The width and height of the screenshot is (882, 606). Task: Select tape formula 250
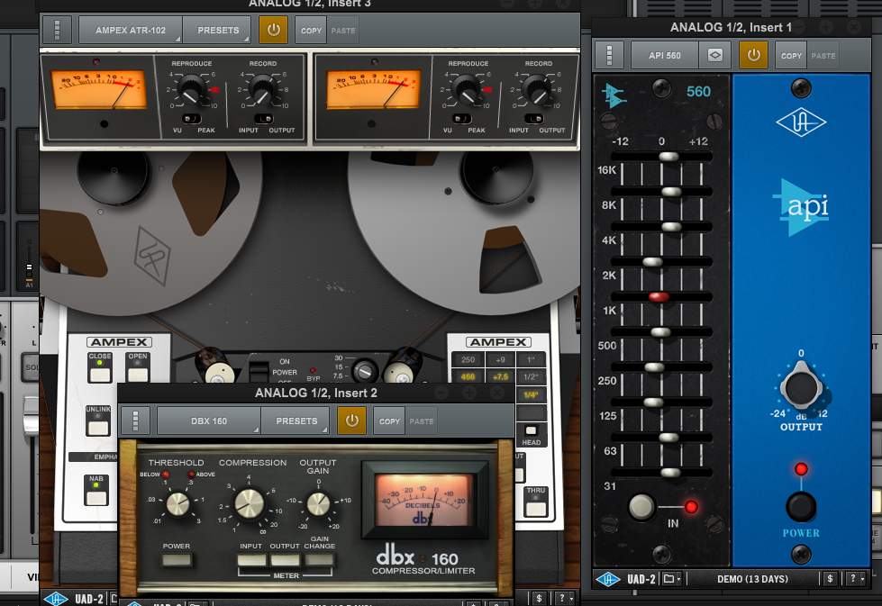(468, 360)
